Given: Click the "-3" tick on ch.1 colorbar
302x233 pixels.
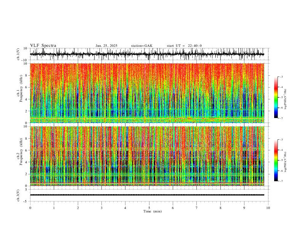Looking at the screenshot, I should point(281,77).
